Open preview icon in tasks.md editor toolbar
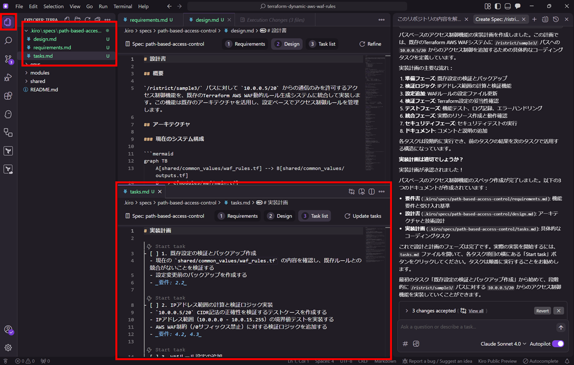This screenshot has width=574, height=365. pyautogui.click(x=362, y=192)
